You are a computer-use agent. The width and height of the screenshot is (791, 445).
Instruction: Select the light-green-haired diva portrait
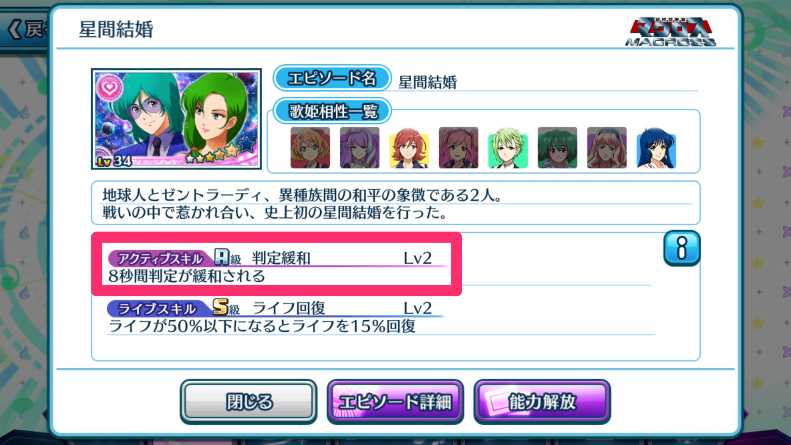pos(508,148)
